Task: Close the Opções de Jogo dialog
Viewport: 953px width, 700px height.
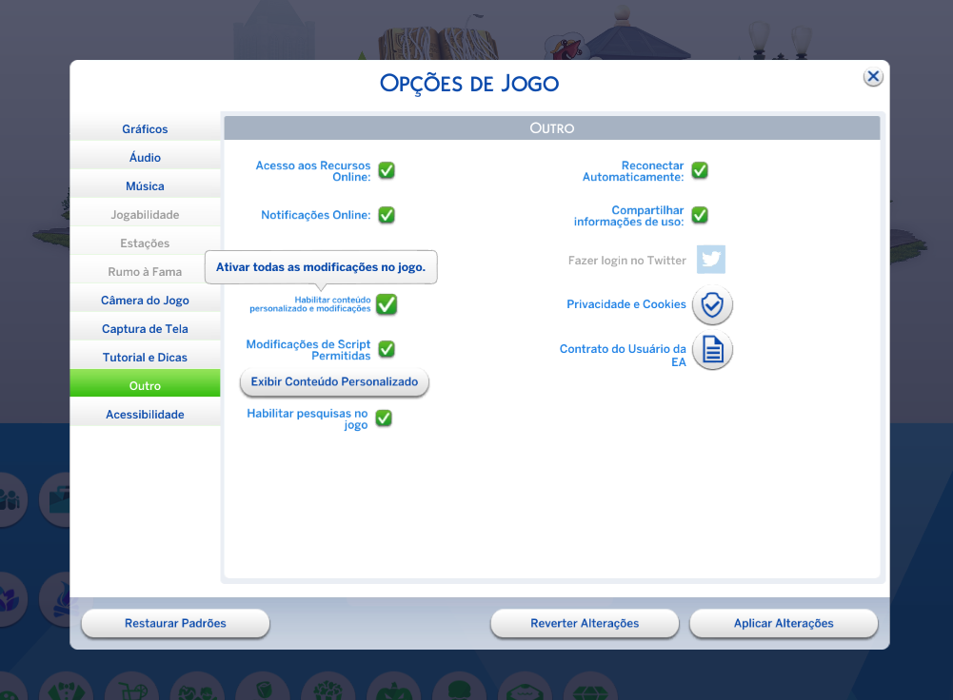Action: point(872,77)
